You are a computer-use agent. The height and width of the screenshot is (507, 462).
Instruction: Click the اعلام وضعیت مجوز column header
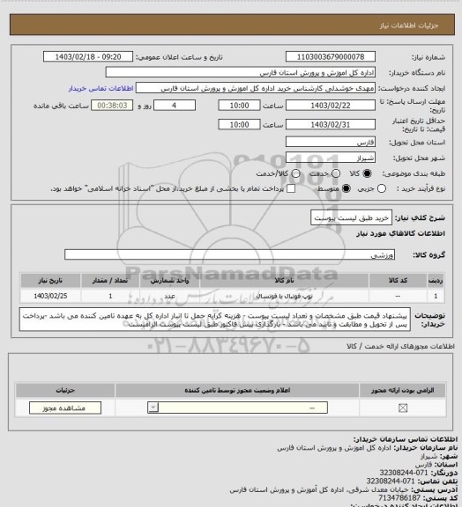tap(237, 390)
